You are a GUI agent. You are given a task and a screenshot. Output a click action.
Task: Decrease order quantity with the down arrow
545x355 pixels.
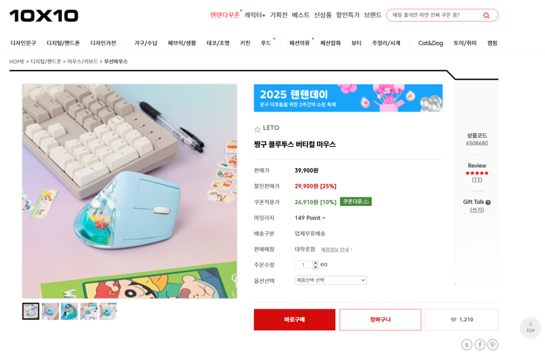tap(315, 267)
